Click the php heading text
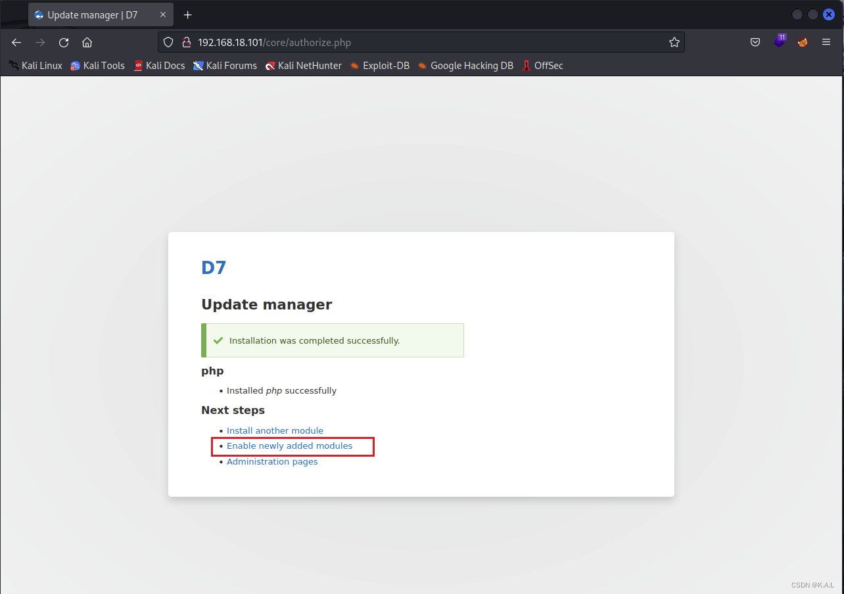 212,371
